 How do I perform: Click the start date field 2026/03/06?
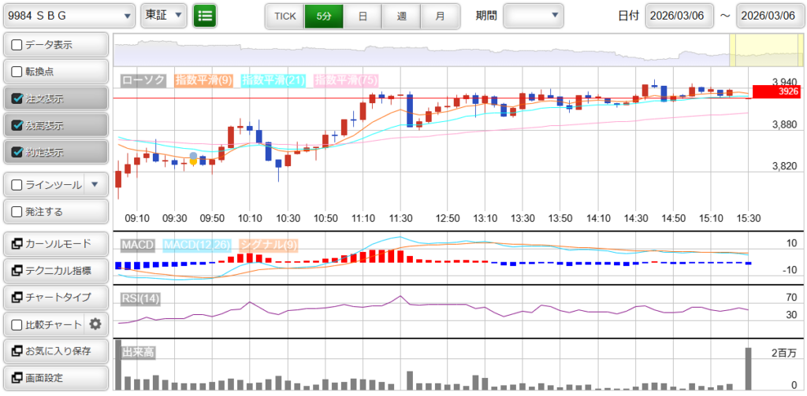coord(679,16)
